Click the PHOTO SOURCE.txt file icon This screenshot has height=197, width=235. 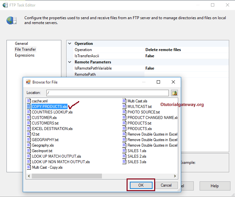click(124, 112)
